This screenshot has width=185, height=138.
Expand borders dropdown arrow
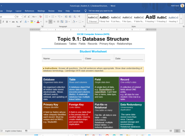click(83, 22)
